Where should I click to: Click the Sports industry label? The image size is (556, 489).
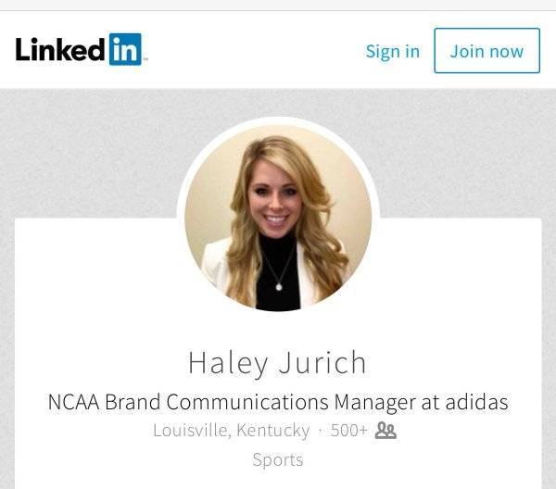click(x=278, y=460)
